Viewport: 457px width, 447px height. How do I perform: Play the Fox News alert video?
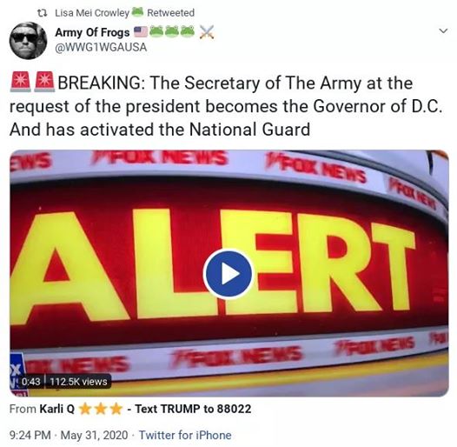point(228,273)
